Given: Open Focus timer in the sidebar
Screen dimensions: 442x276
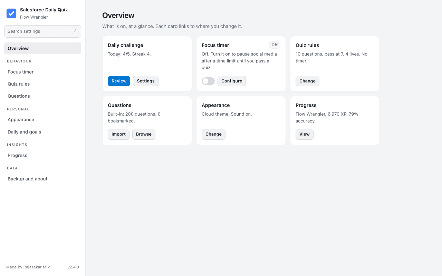Looking at the screenshot, I should (x=42, y=72).
